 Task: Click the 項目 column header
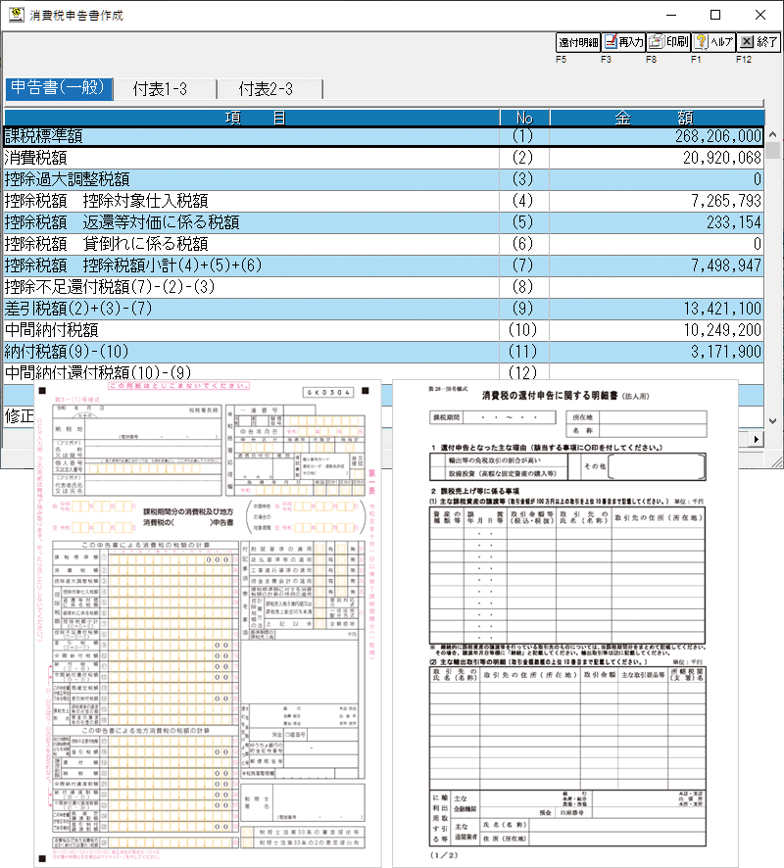click(250, 117)
